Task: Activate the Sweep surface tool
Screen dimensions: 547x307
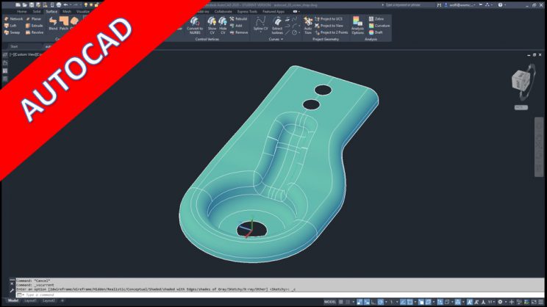Action: coord(14,33)
